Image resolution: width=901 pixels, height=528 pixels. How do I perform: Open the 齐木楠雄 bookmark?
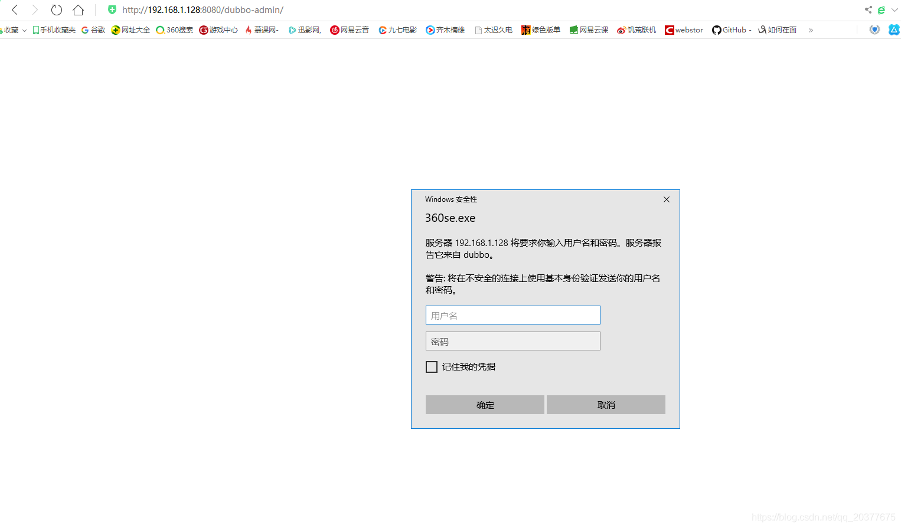pyautogui.click(x=445, y=30)
